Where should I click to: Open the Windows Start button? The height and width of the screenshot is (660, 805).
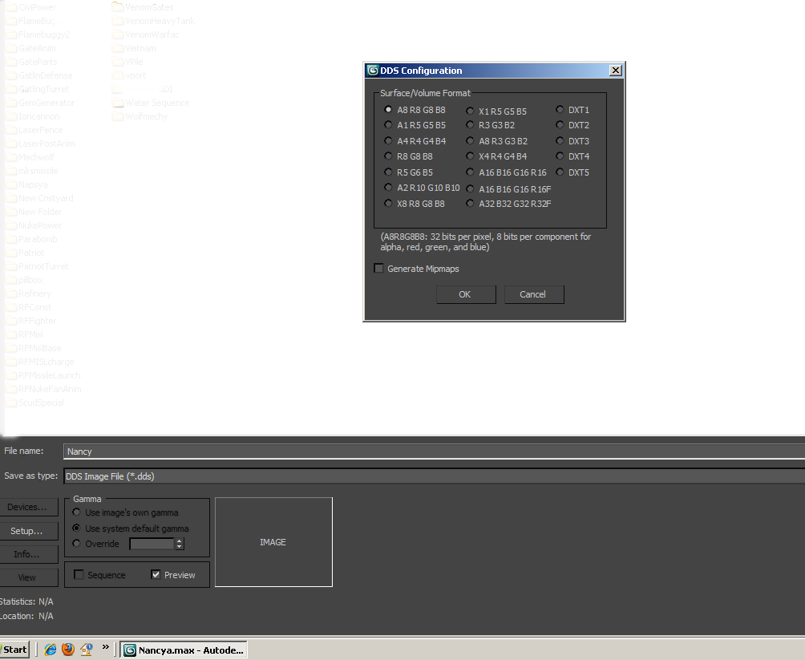tap(15, 650)
